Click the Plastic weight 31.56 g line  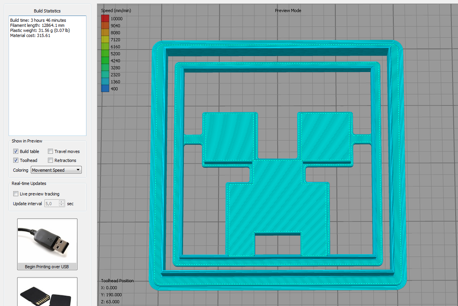click(x=40, y=30)
